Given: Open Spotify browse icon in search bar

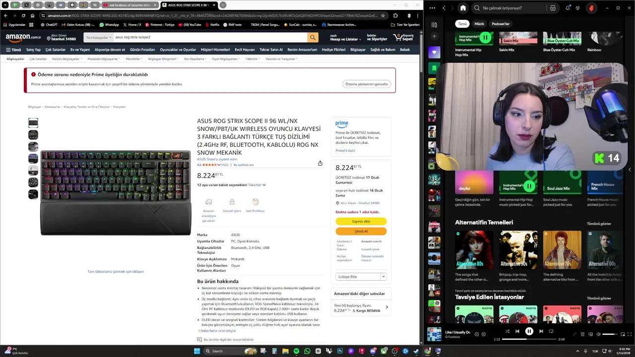Looking at the screenshot, I should [553, 8].
